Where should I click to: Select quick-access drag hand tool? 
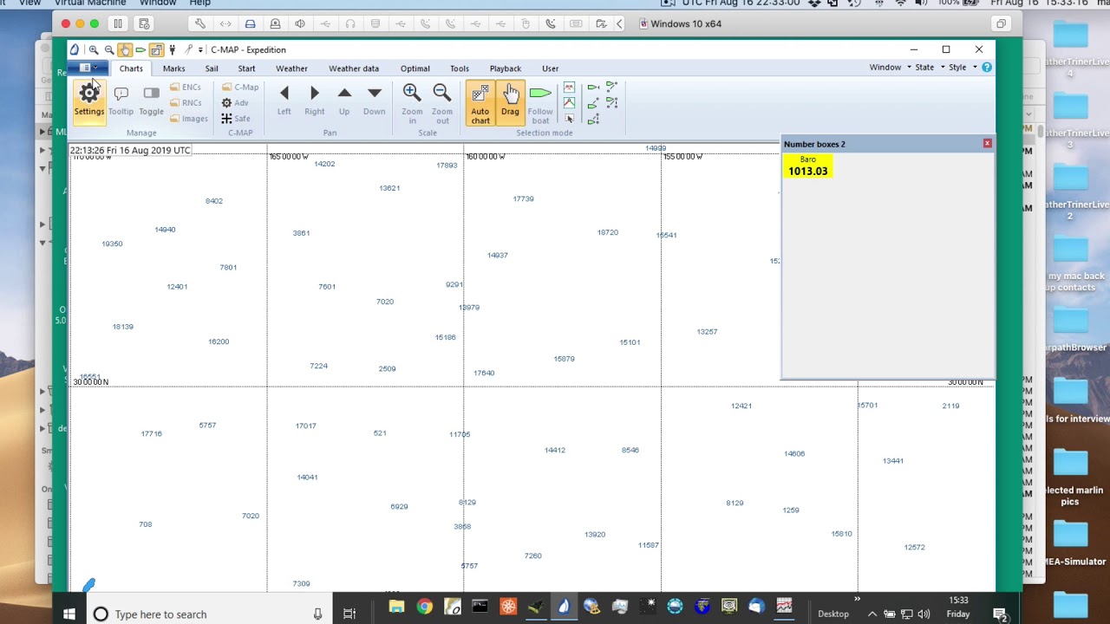pyautogui.click(x=125, y=49)
